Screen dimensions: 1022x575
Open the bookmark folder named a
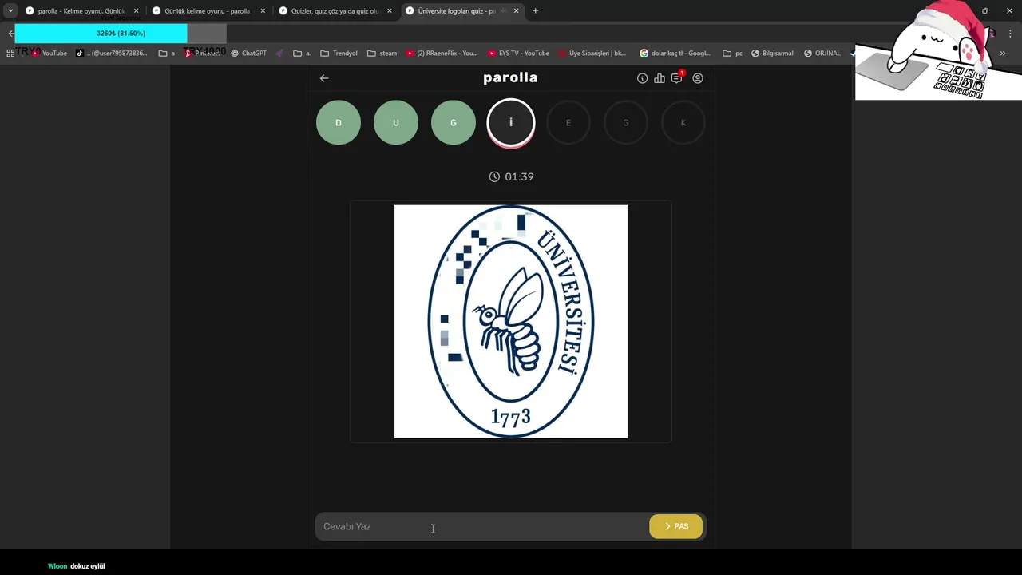point(167,54)
